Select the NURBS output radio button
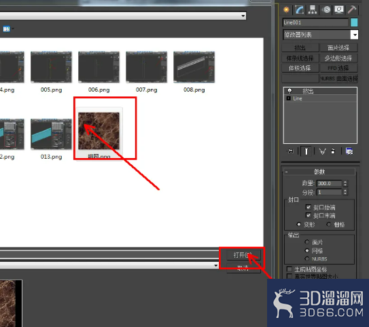This screenshot has width=369, height=327. pos(307,258)
